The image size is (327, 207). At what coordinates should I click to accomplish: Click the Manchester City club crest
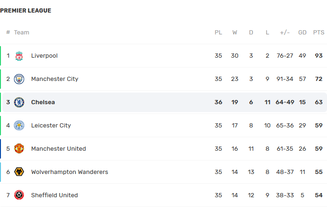tap(19, 79)
